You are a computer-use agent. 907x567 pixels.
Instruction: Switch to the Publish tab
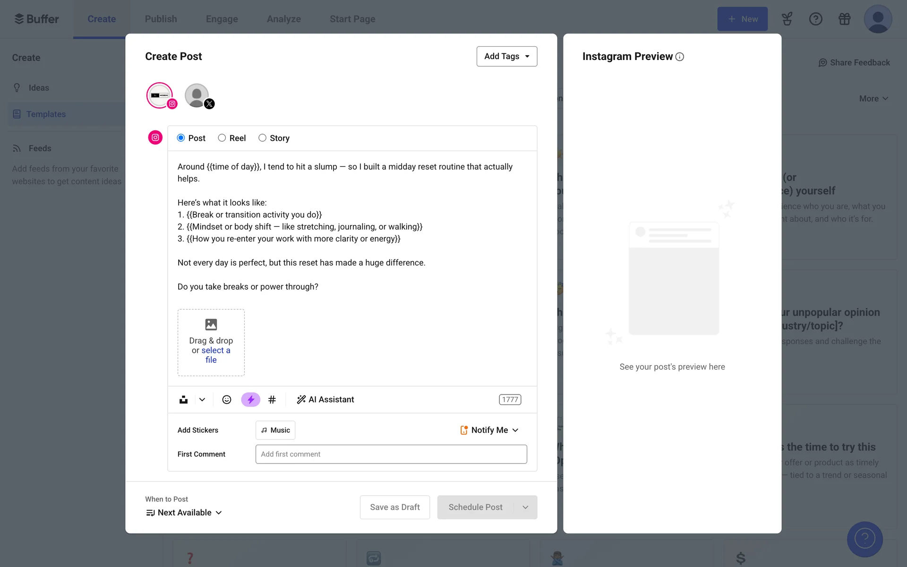click(161, 19)
